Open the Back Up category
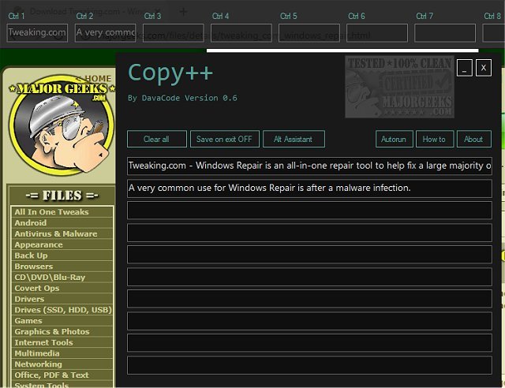This screenshot has width=505, height=388. coord(62,256)
